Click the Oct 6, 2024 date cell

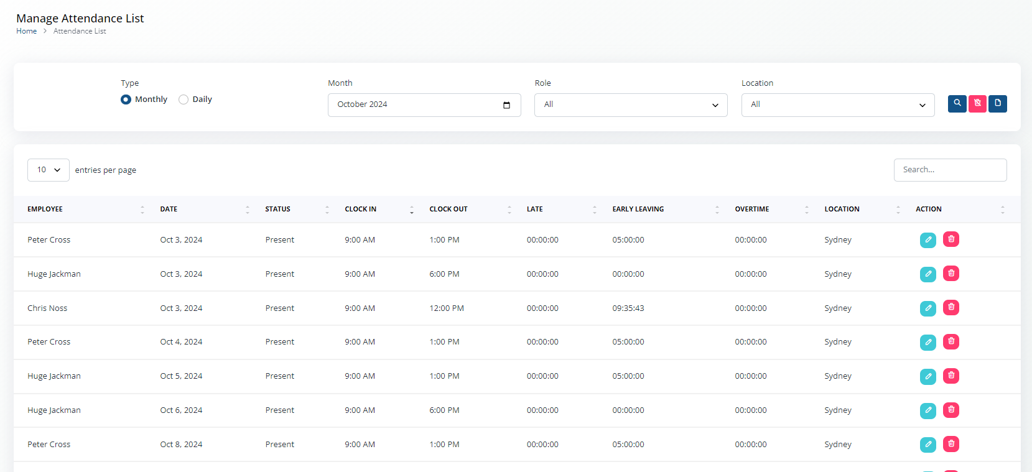[181, 410]
